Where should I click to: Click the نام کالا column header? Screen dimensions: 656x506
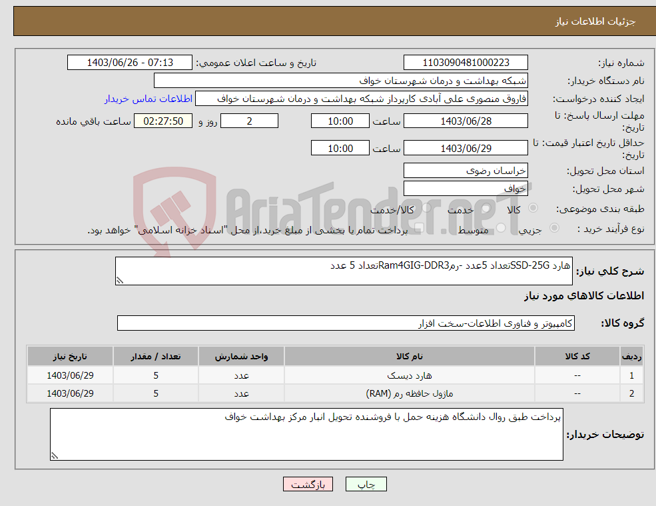(x=410, y=357)
